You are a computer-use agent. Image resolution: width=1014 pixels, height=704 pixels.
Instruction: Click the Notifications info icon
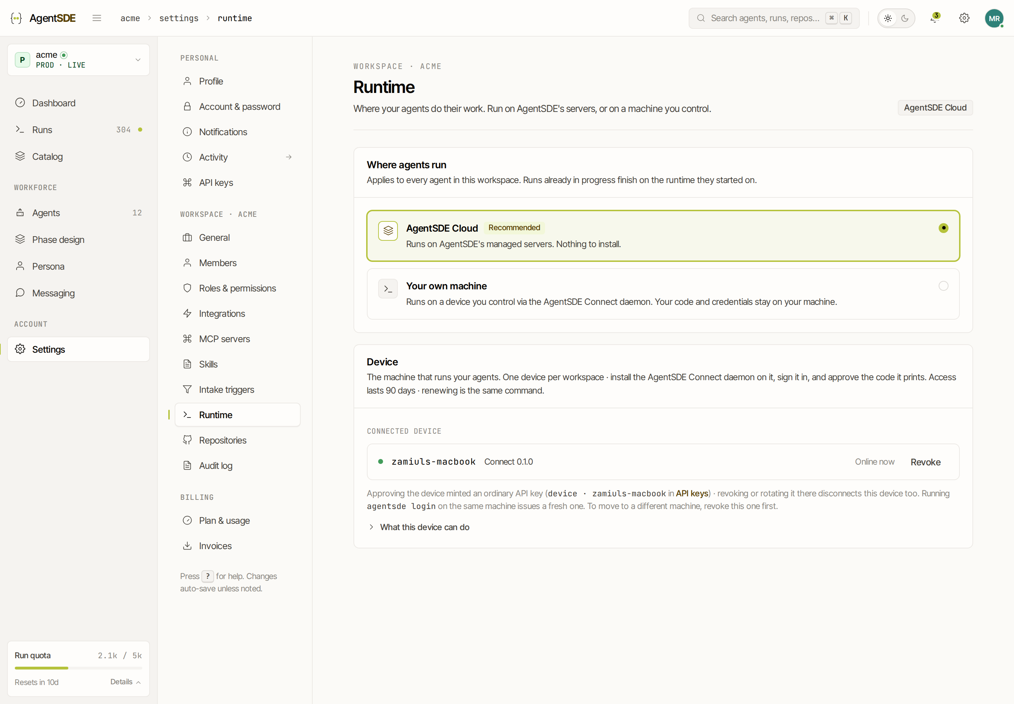coord(188,132)
